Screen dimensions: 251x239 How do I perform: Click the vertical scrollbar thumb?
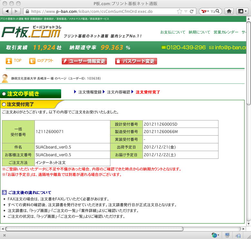248,63
